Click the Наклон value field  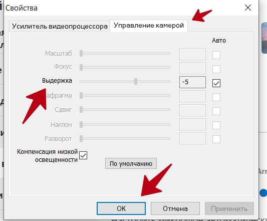[x=192, y=124]
